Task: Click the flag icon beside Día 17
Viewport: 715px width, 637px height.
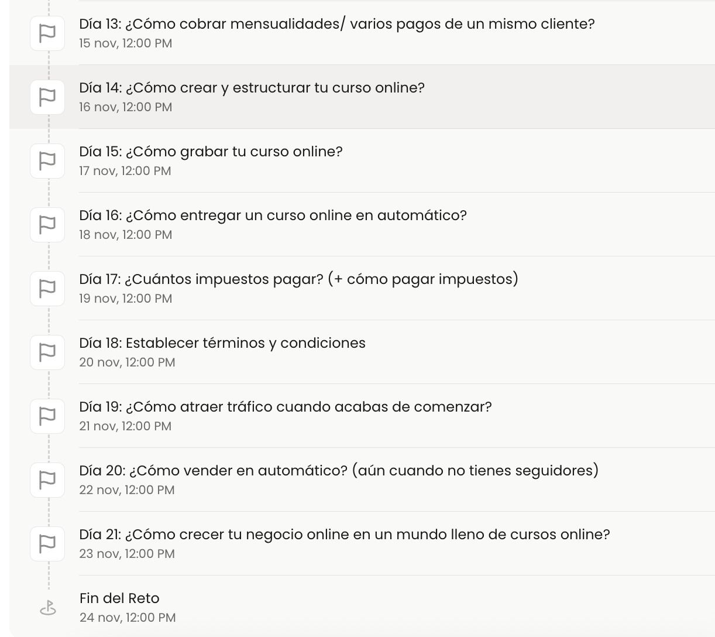Action: point(47,289)
